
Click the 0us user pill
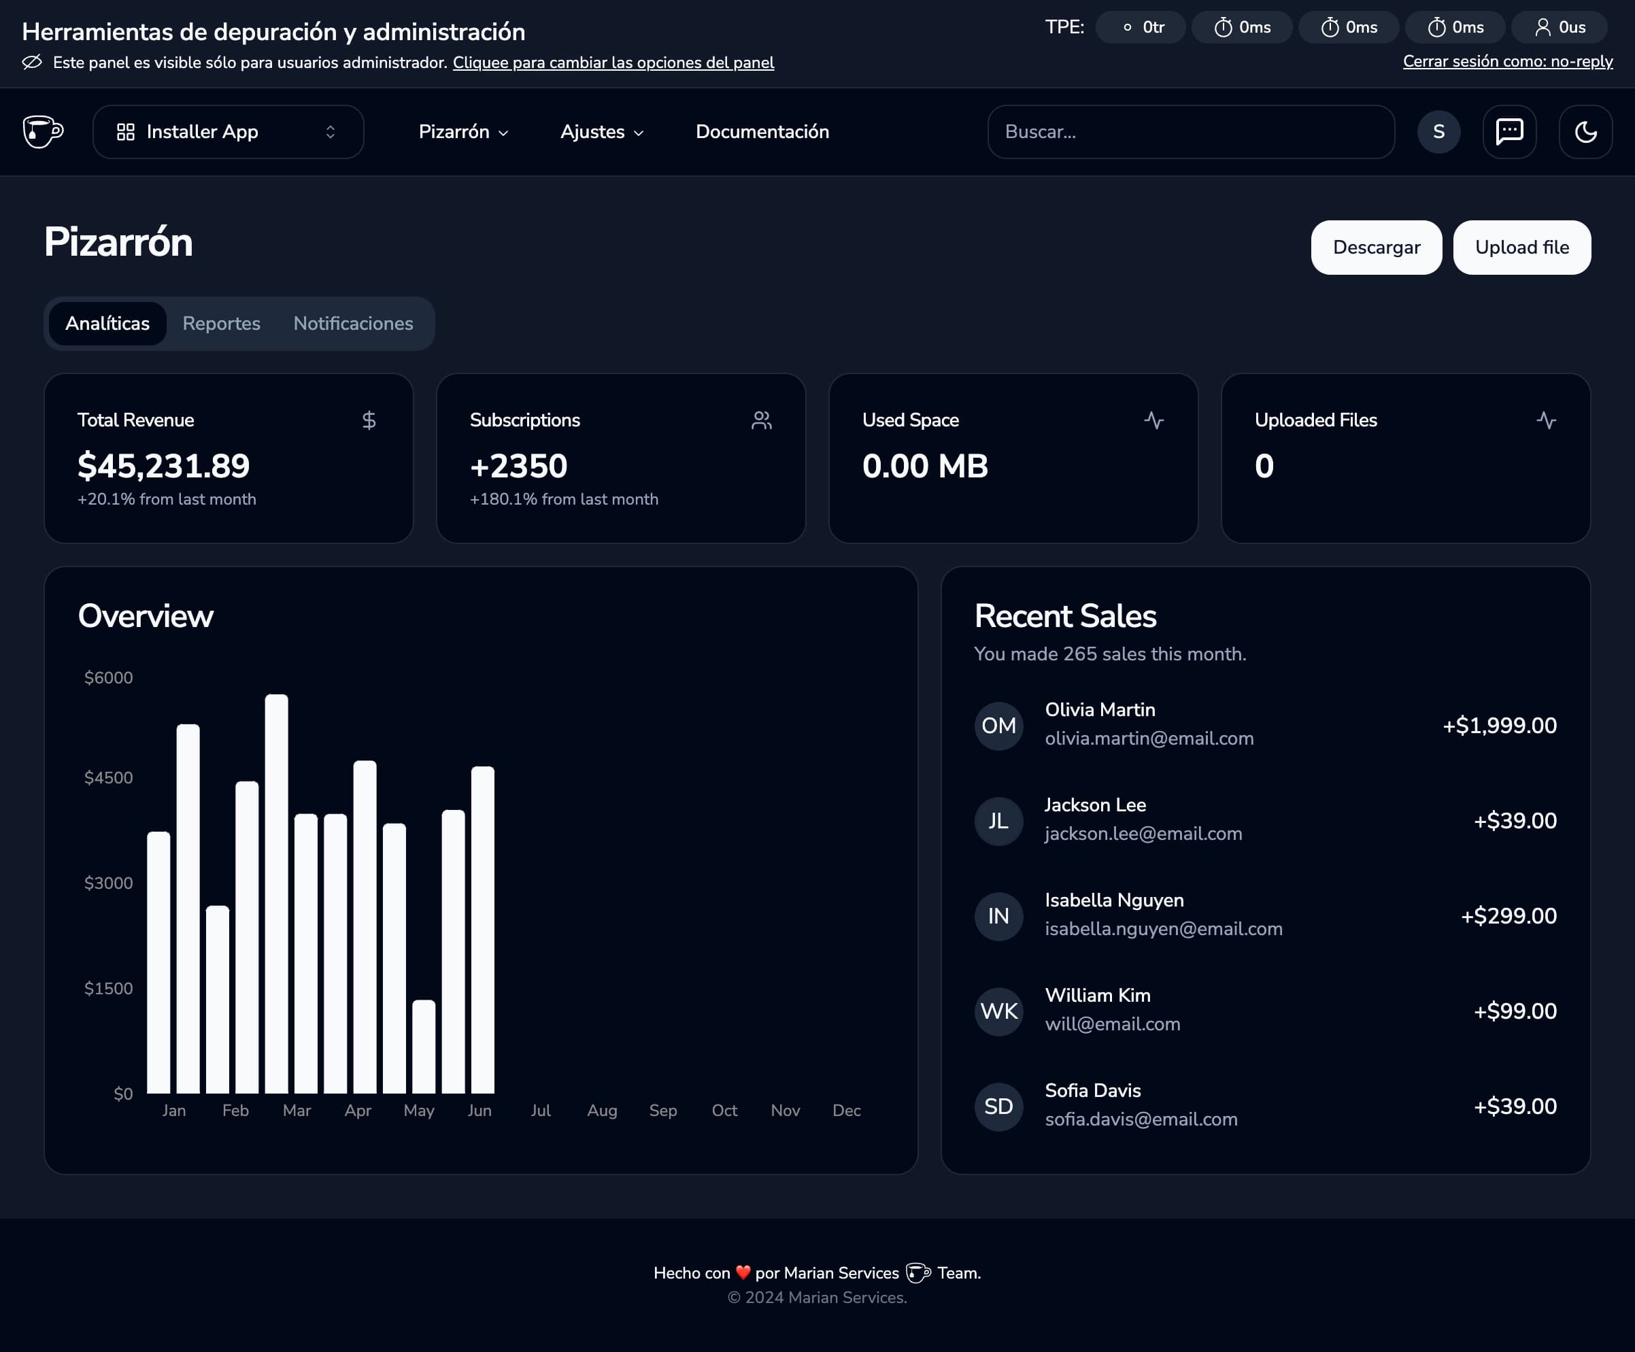pos(1560,27)
